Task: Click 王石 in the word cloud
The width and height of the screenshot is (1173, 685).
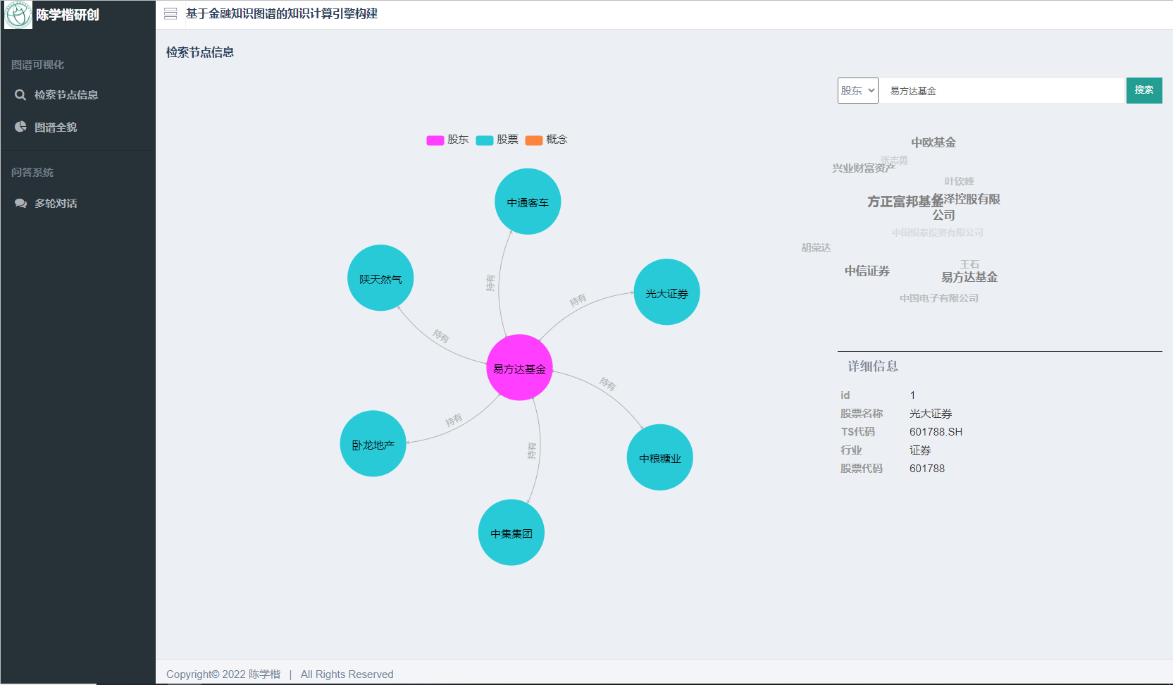Action: coord(969,264)
